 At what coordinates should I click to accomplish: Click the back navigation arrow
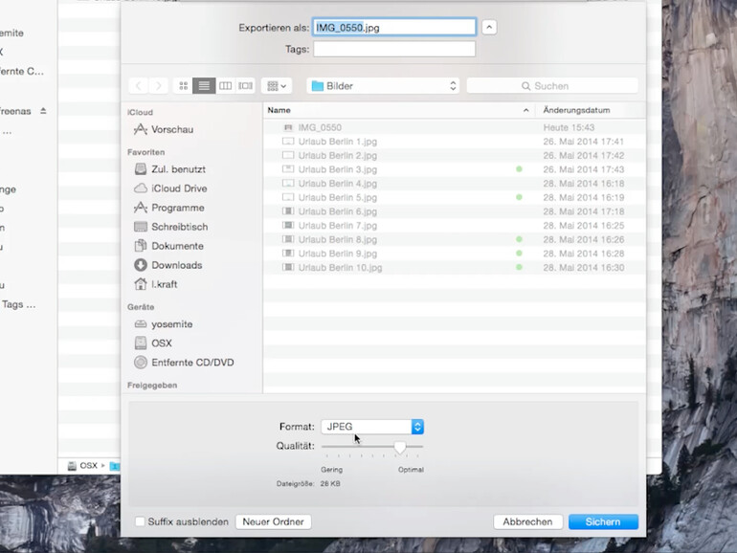coord(138,86)
